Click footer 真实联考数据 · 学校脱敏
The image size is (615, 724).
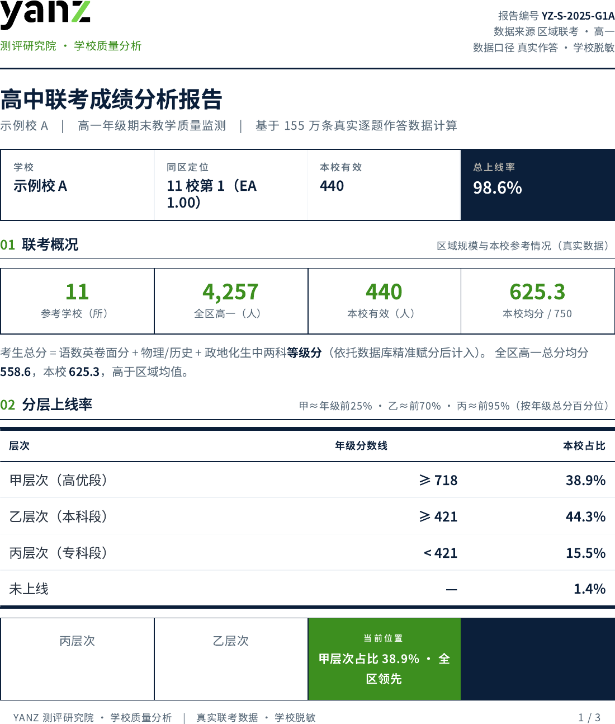click(256, 717)
